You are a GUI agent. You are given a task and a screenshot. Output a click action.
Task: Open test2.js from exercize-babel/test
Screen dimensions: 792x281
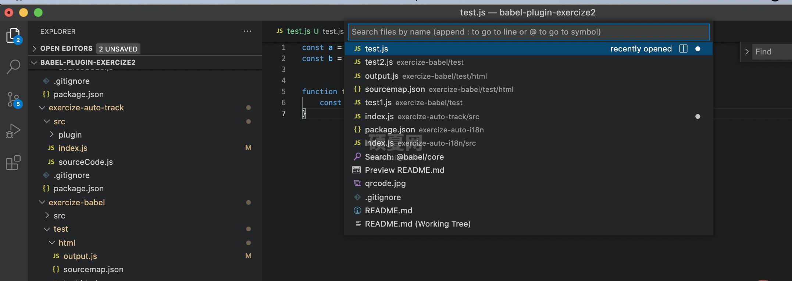(x=528, y=62)
